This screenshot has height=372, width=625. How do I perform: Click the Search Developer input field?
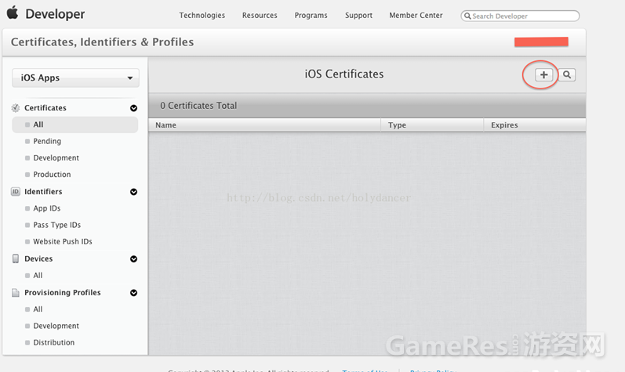(520, 16)
